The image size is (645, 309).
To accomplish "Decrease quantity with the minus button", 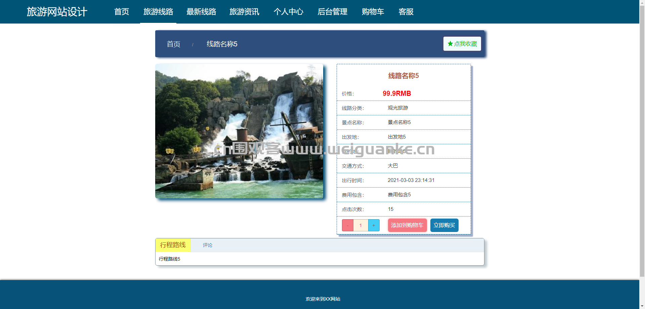I will [x=348, y=225].
